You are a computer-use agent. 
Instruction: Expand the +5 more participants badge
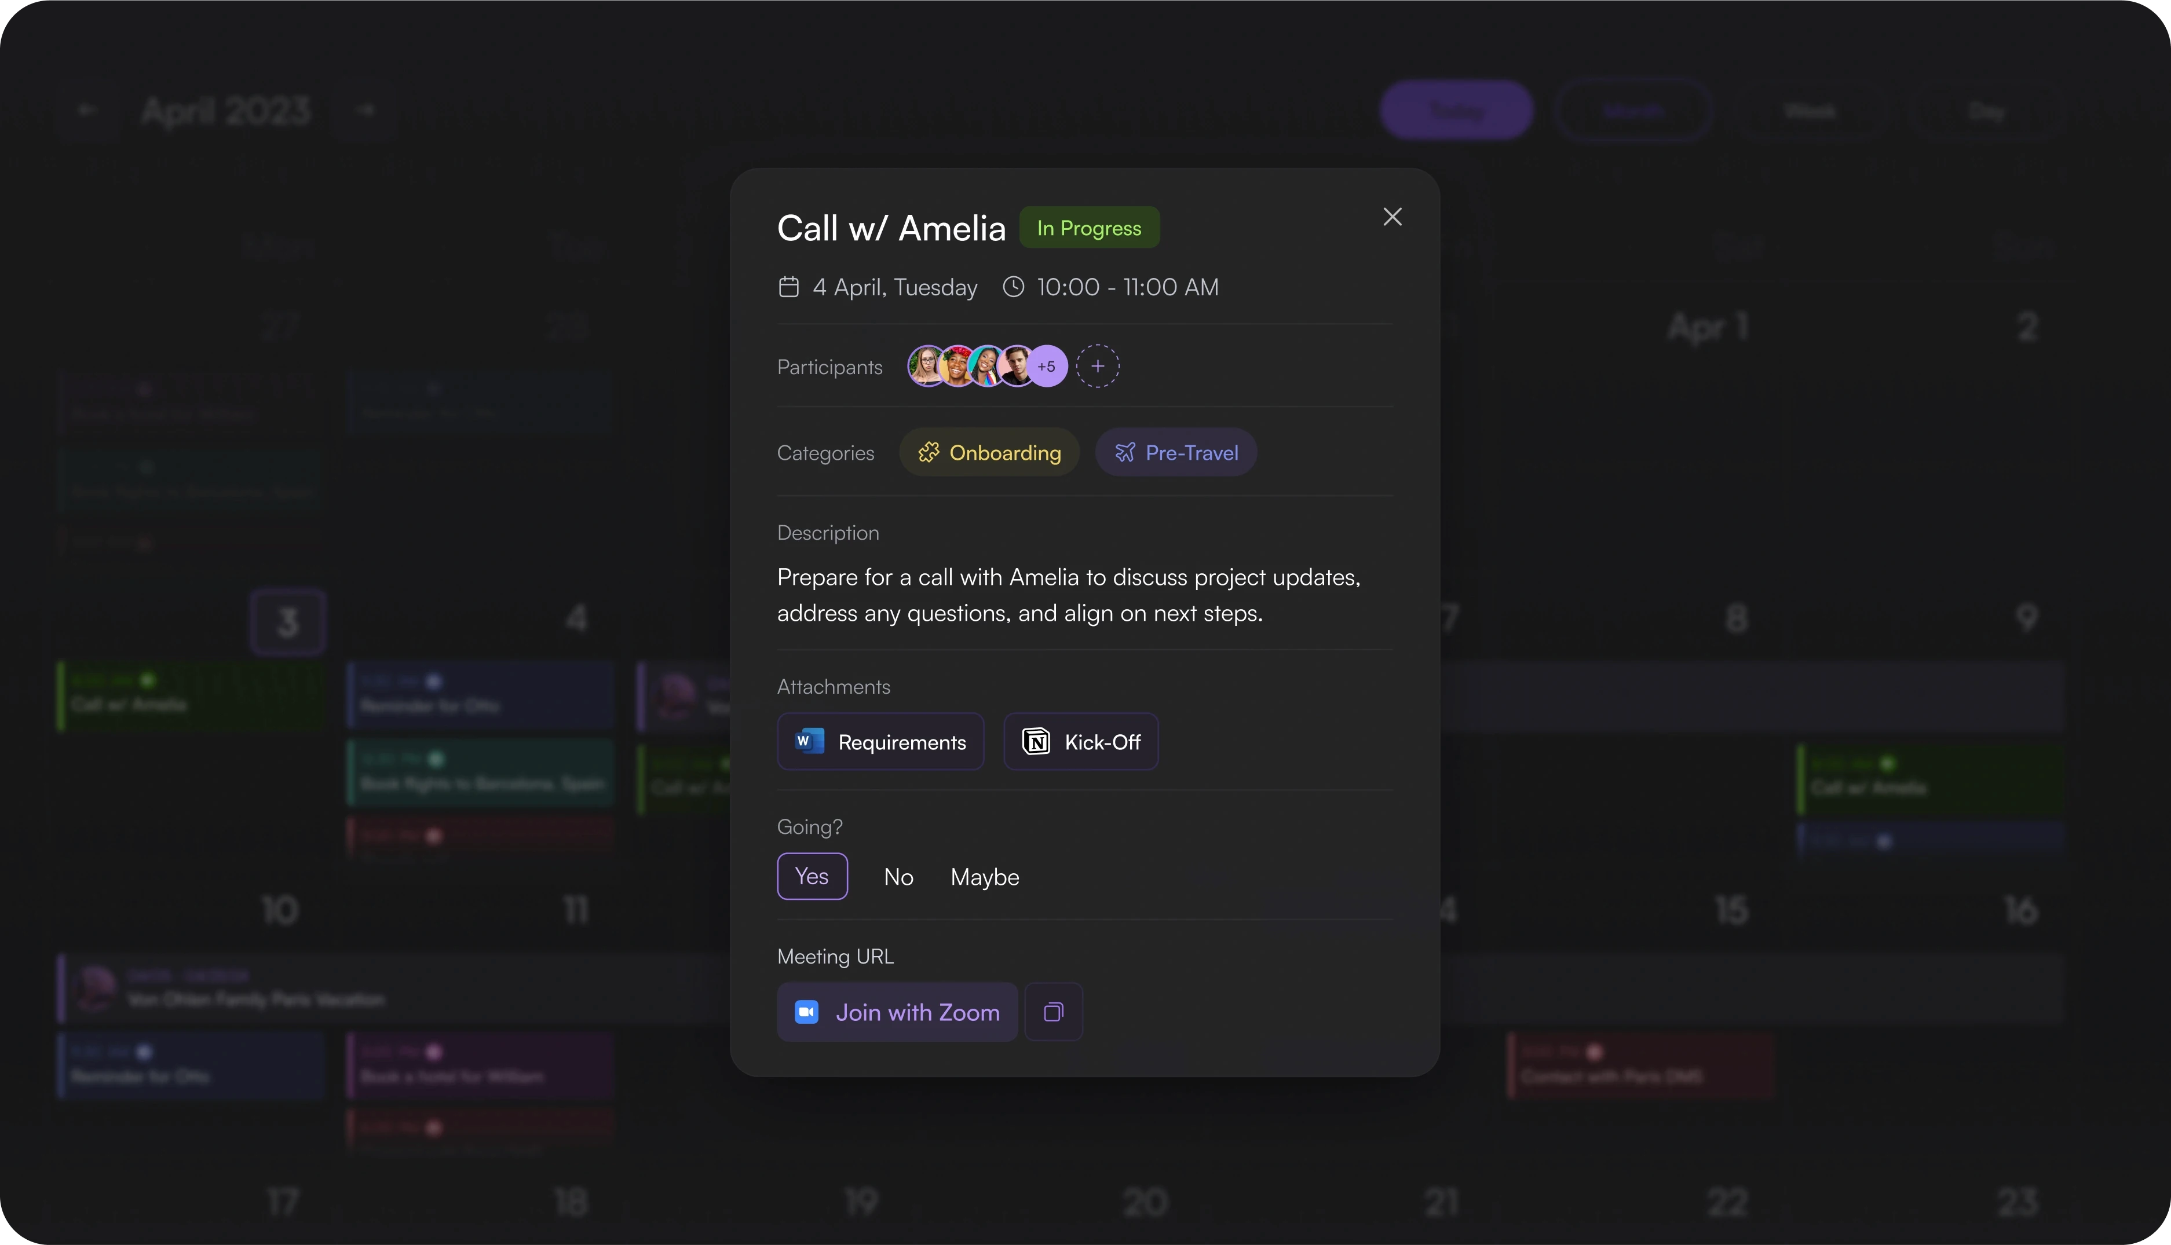point(1047,366)
